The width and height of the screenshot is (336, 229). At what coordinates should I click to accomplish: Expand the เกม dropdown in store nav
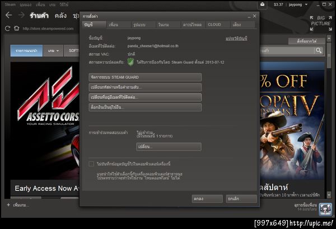click(53, 51)
